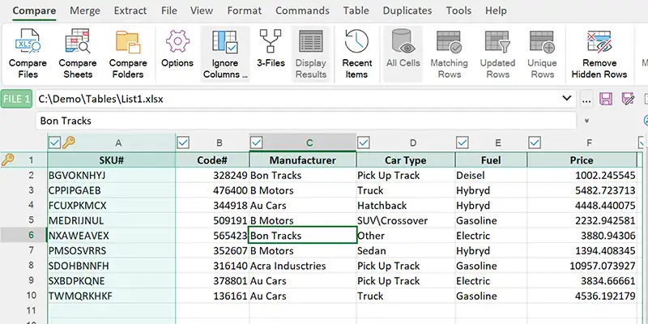
Task: Open the Duplicates menu
Action: [x=407, y=11]
